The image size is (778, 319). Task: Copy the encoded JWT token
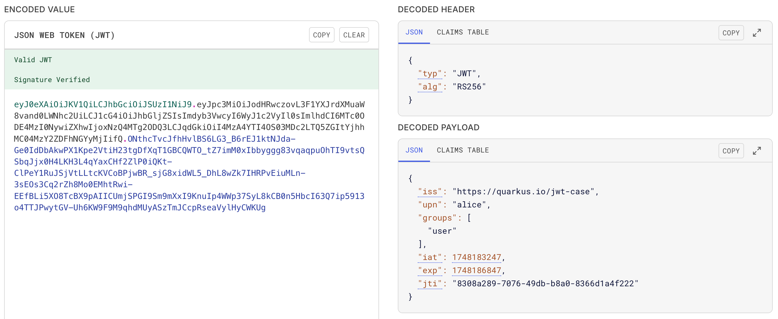[x=321, y=35]
